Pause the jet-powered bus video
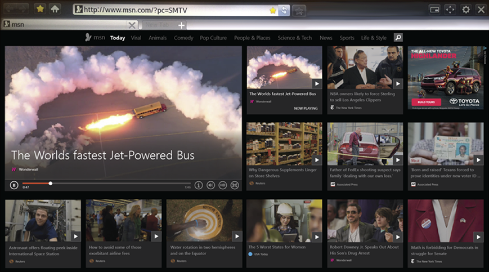Image resolution: width=489 pixels, height=272 pixels. pos(14,185)
